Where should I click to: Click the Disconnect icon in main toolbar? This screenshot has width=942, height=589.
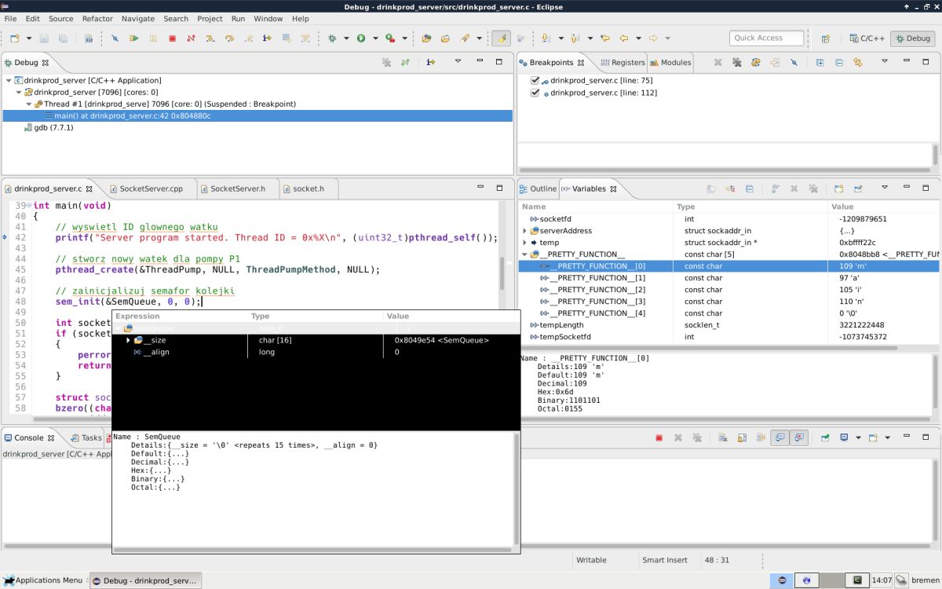pos(191,38)
